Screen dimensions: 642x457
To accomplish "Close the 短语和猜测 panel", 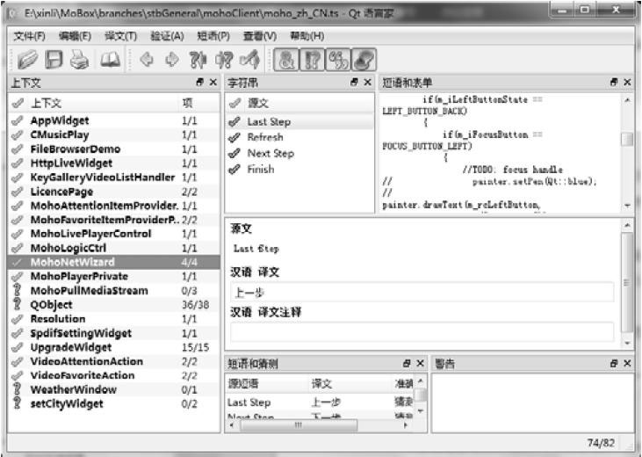I will tap(420, 363).
